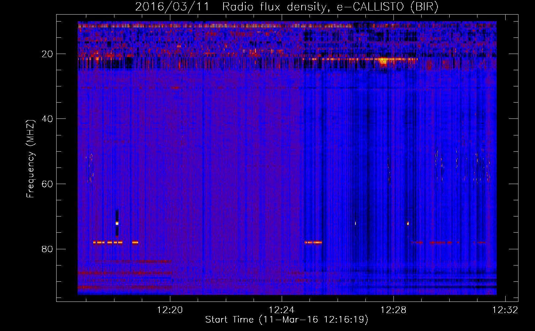This screenshot has width=535, height=331.
Task: Click the 12:20 time tick label
Action: pyautogui.click(x=170, y=310)
